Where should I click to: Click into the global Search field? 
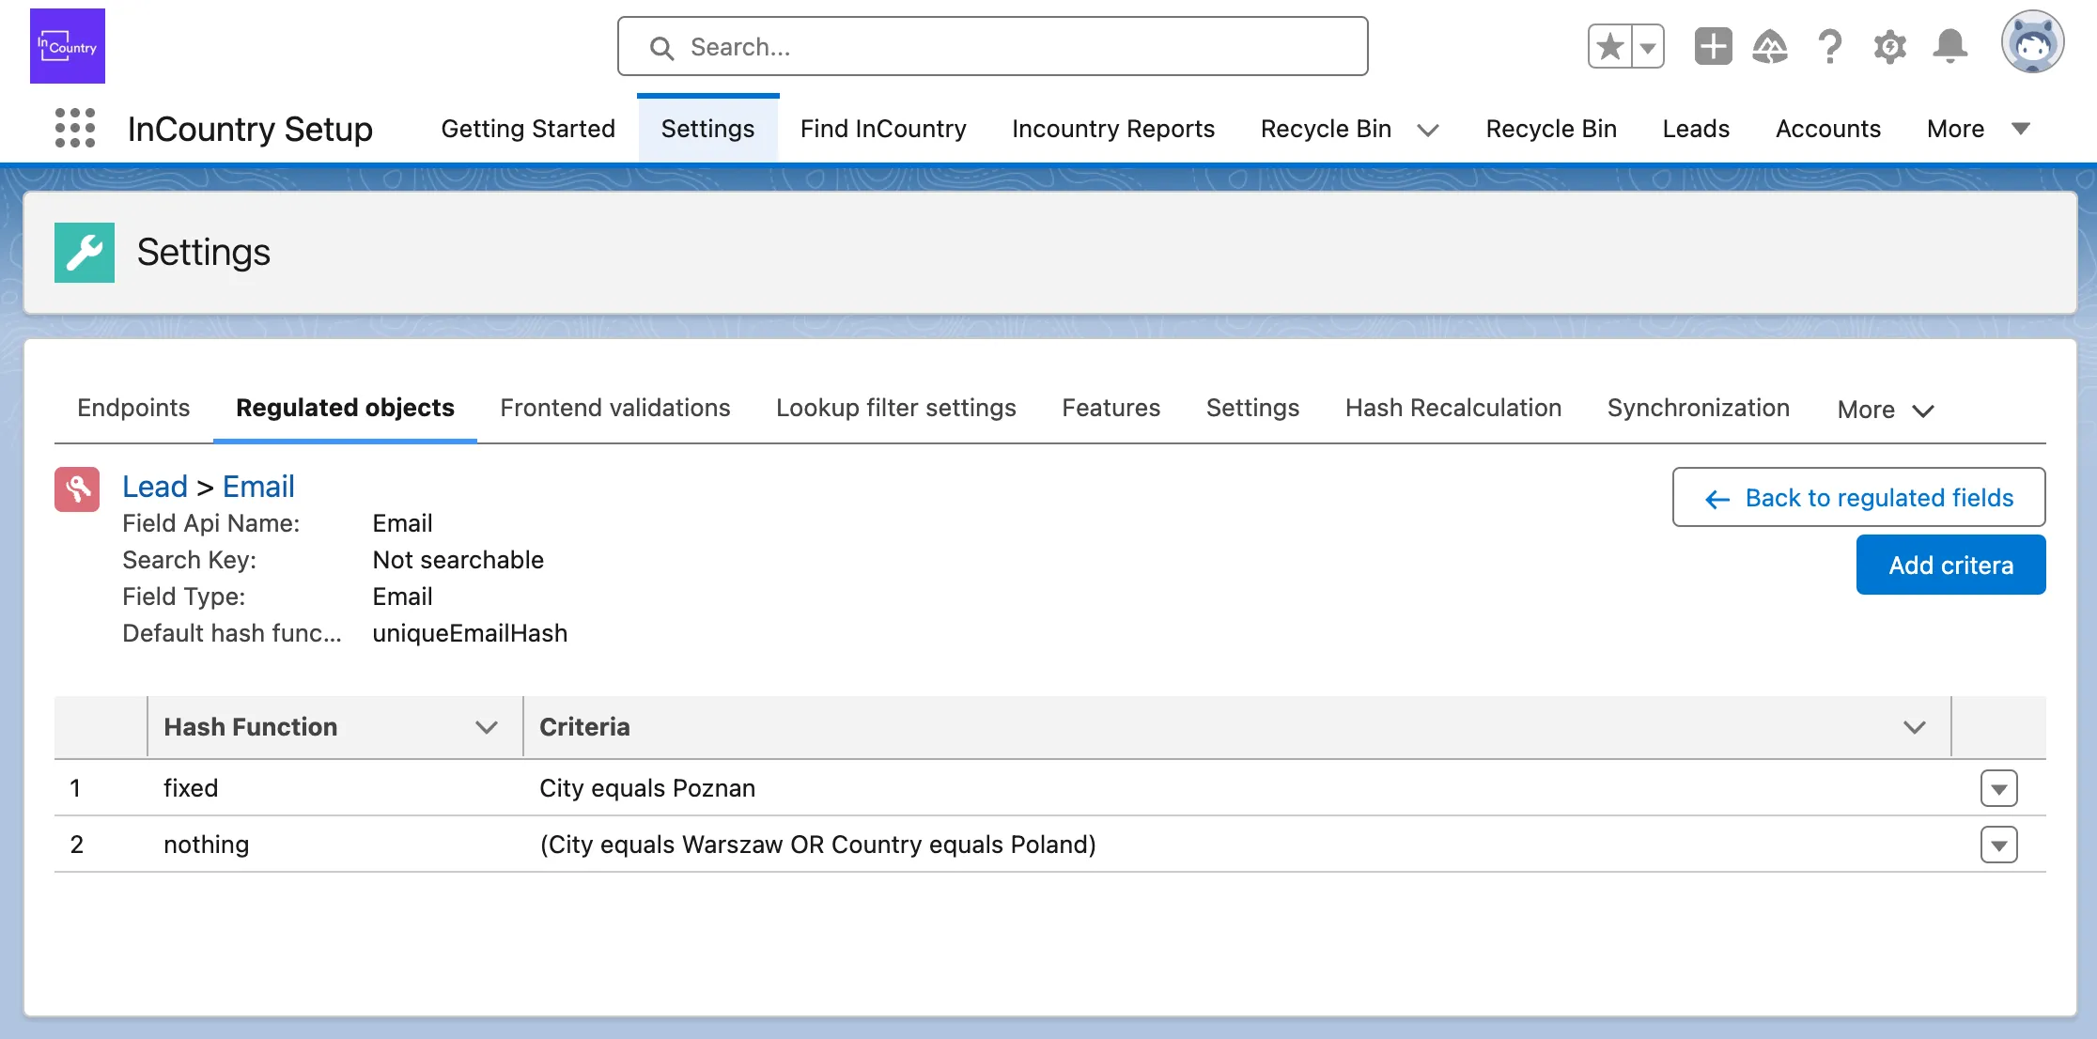pos(992,47)
